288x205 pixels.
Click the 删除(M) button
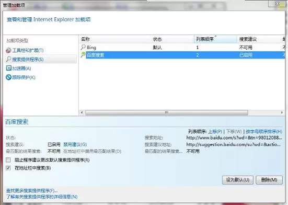[269, 180]
